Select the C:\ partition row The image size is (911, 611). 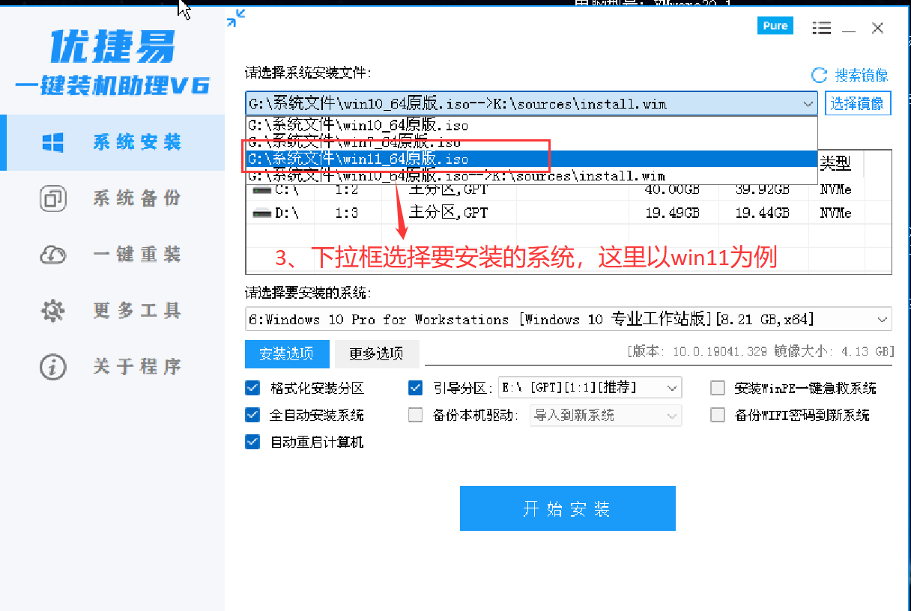[569, 190]
